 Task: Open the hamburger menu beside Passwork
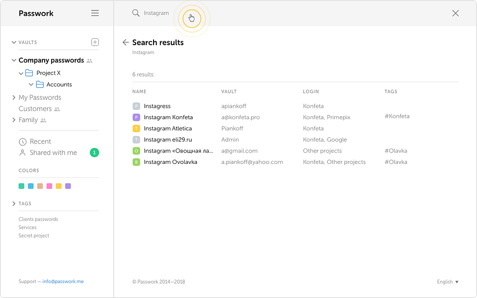tap(95, 13)
